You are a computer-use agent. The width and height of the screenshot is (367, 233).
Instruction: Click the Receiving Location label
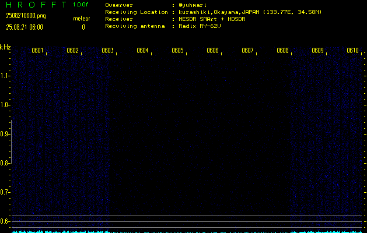point(137,12)
